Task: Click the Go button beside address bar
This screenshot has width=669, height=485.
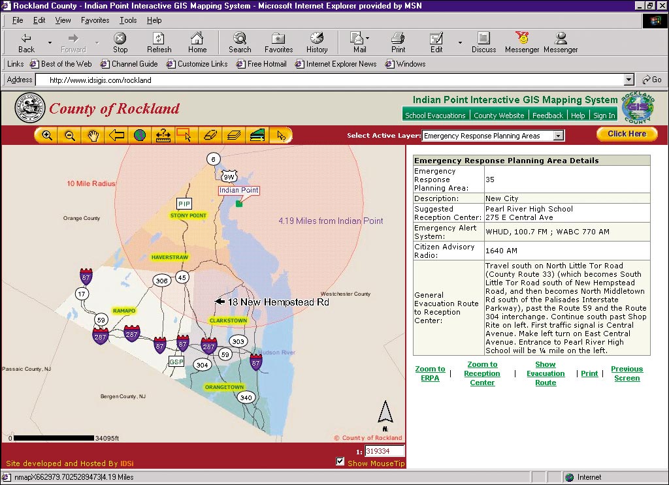Action: [651, 80]
